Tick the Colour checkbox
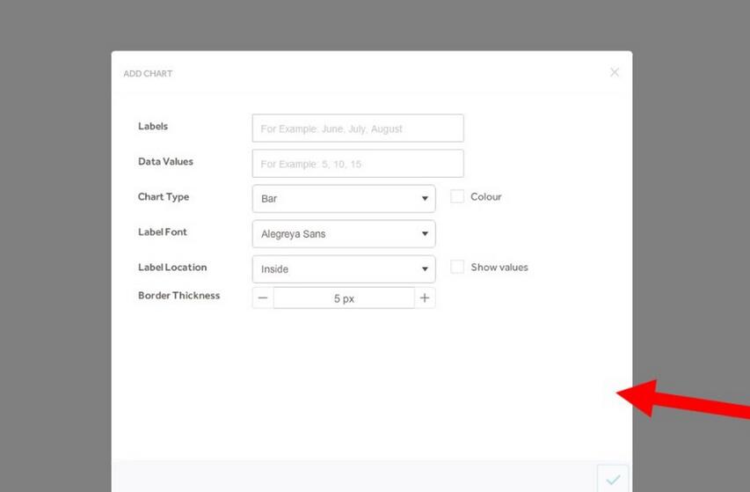 pos(457,197)
